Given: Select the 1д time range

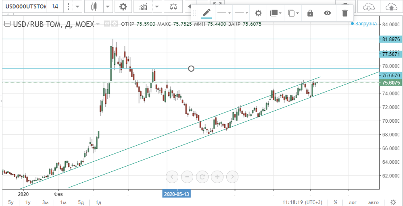Looking at the screenshot, I should [x=98, y=202].
